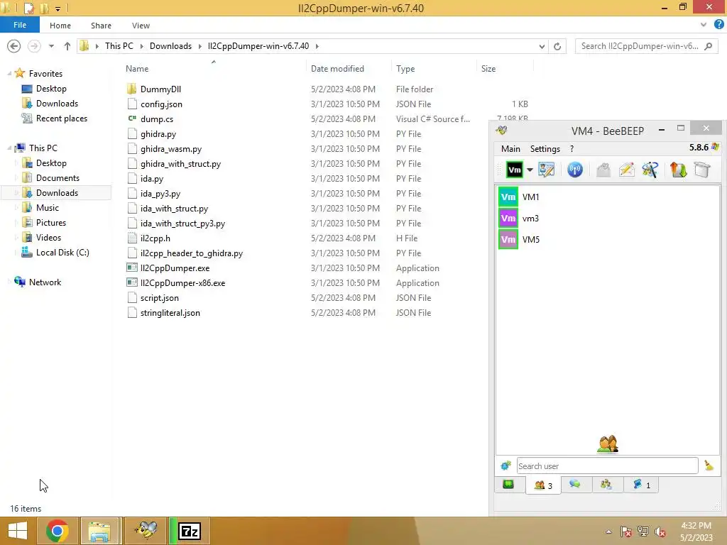Click into Search Il2CppDumper search box
Viewport: 727px width, 545px height.
[x=647, y=46]
